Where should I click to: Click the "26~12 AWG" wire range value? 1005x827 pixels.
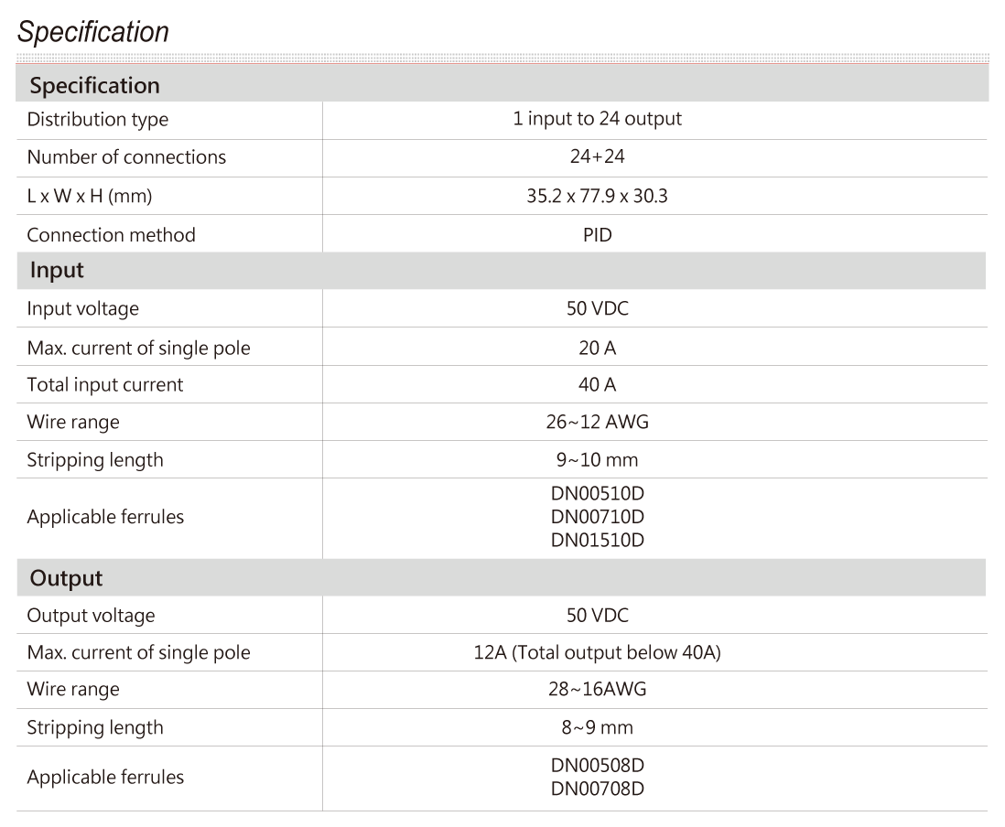coord(597,423)
